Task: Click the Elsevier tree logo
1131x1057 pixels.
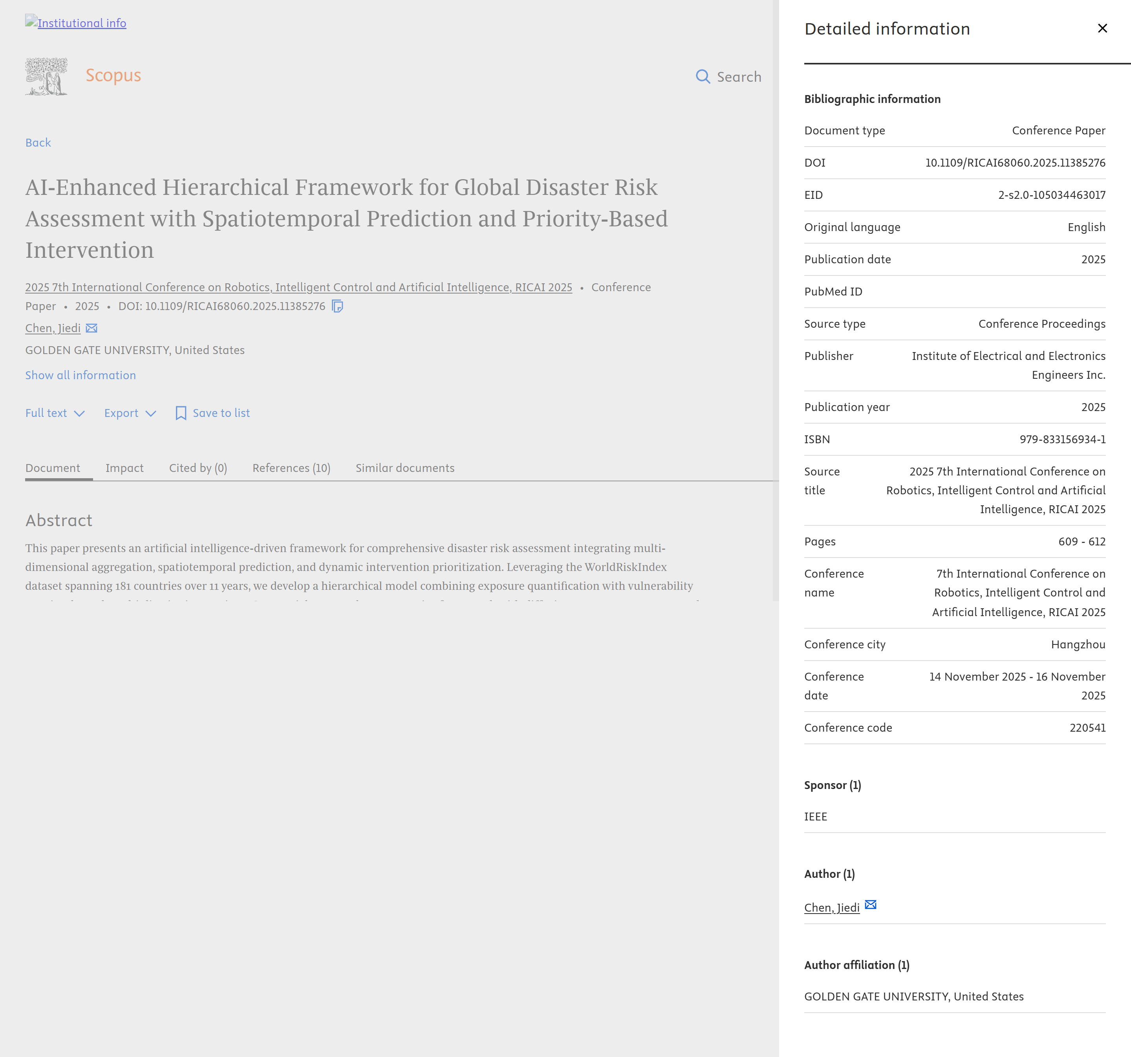Action: tap(46, 76)
